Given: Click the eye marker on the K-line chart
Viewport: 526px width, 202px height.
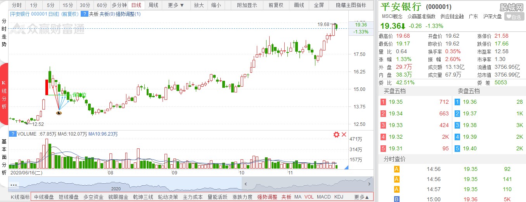Looking at the screenshot, I should 59,113.
